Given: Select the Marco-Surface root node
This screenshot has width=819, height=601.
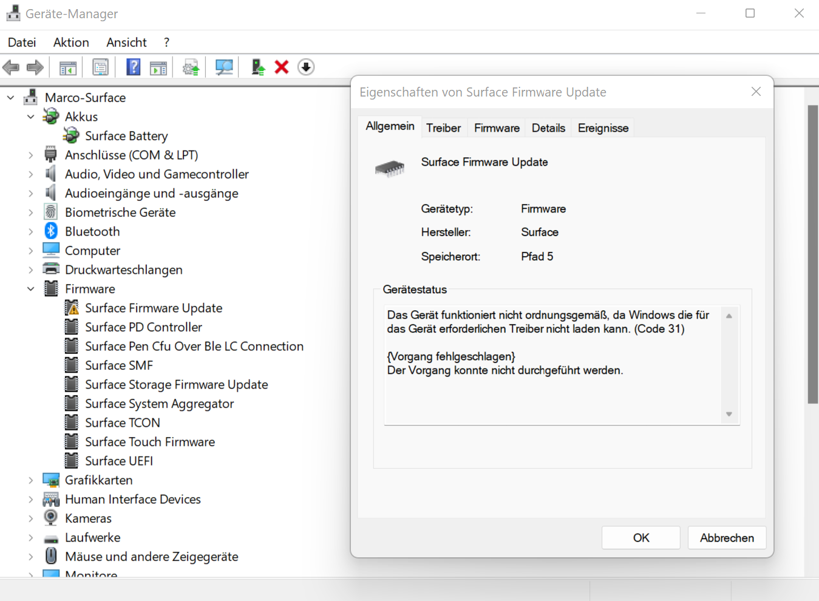Looking at the screenshot, I should [x=85, y=98].
